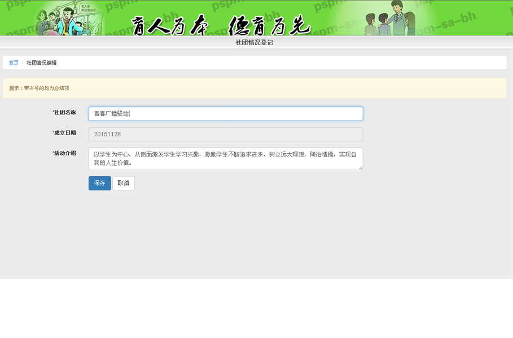Click inside the 社团名称 name field
Viewport: 513px width, 338px height.
226,113
